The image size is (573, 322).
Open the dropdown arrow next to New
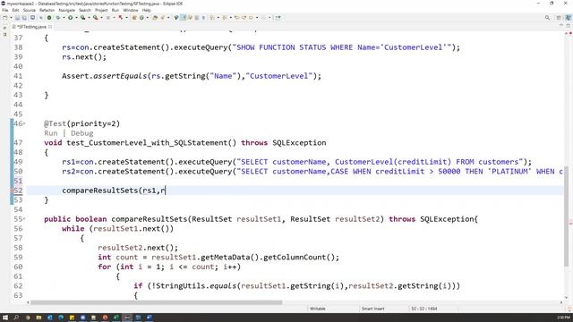click(x=11, y=18)
